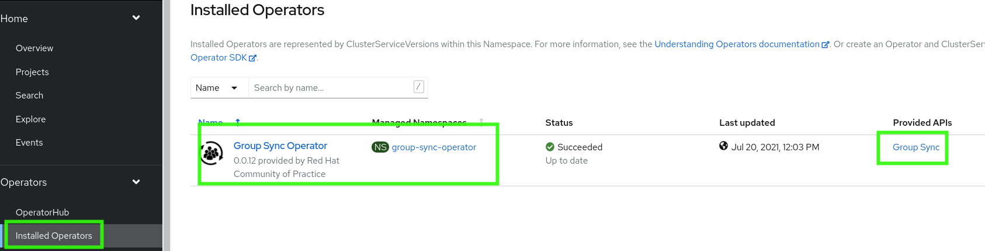Screen dimensions: 985x251
Task: Open the Group Sync provided API link
Action: [x=916, y=147]
